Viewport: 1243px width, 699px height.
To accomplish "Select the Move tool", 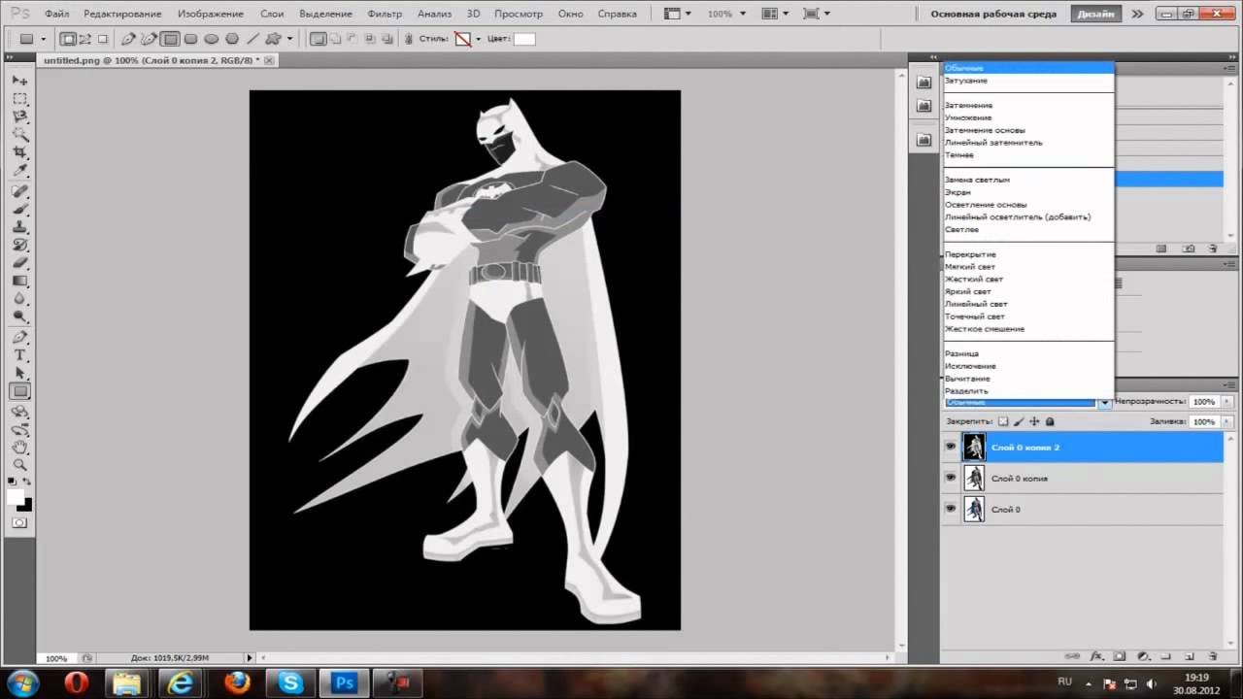I will click(19, 81).
